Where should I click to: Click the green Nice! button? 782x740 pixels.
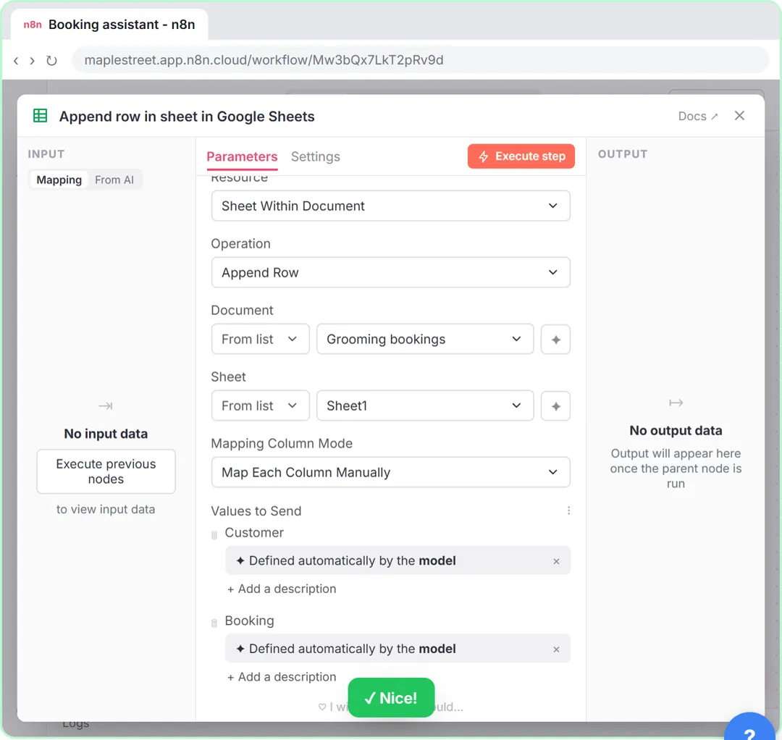pyautogui.click(x=391, y=697)
